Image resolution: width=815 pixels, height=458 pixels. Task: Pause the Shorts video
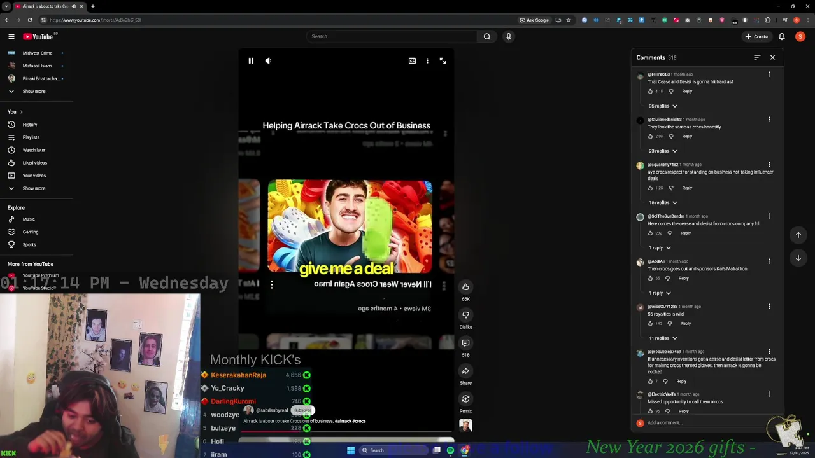(251, 60)
